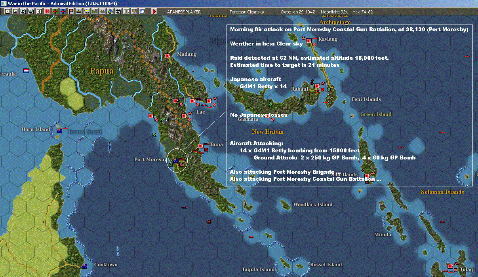Click the 'Date: Jan 29, 1942' status text

click(x=298, y=12)
